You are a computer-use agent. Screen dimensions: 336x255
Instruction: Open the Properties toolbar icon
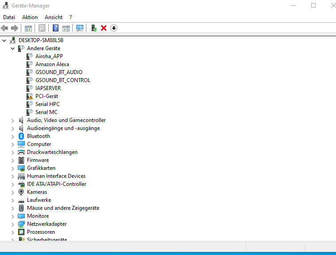[42, 28]
